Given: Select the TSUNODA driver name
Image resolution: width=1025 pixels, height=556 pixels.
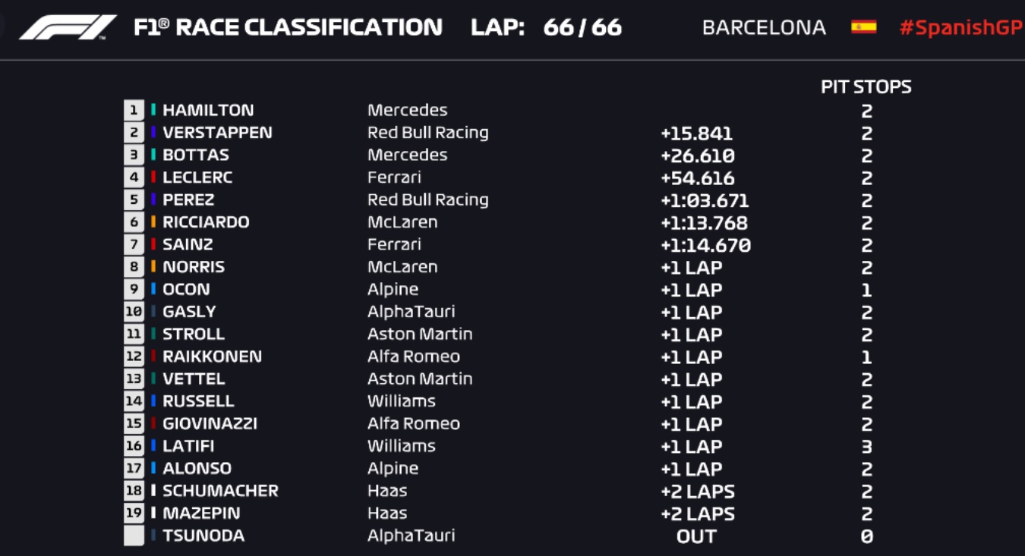Looking at the screenshot, I should 203,536.
